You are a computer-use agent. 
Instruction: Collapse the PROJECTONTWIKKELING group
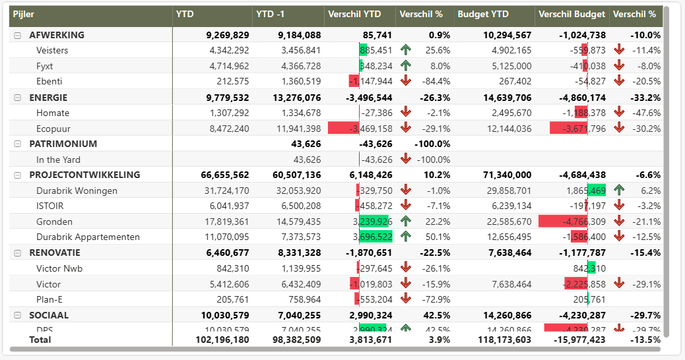[17, 175]
